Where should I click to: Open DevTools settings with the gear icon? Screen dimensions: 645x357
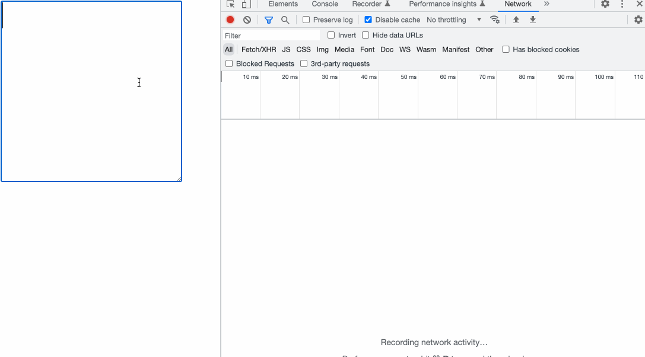[605, 4]
